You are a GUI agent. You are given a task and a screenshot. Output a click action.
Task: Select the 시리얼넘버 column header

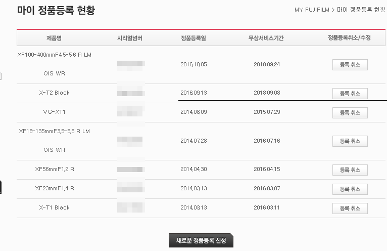coord(129,38)
